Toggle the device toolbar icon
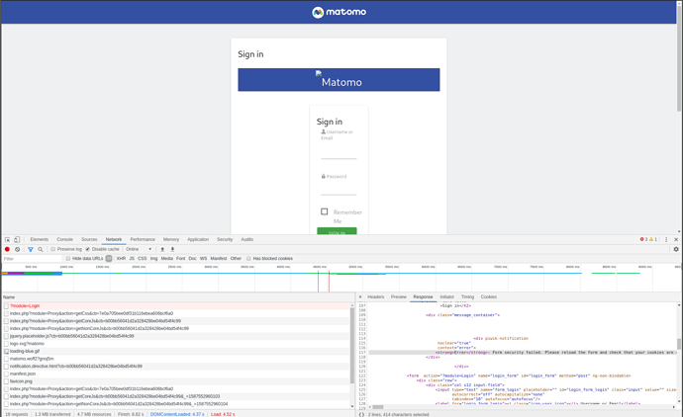This screenshot has width=683, height=417. click(17, 239)
